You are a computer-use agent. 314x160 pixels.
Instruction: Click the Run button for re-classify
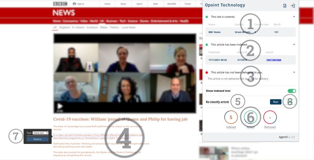(x=276, y=102)
